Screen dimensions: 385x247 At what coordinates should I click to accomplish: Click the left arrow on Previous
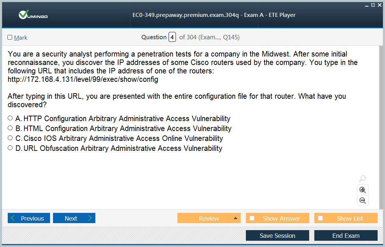tap(13, 218)
